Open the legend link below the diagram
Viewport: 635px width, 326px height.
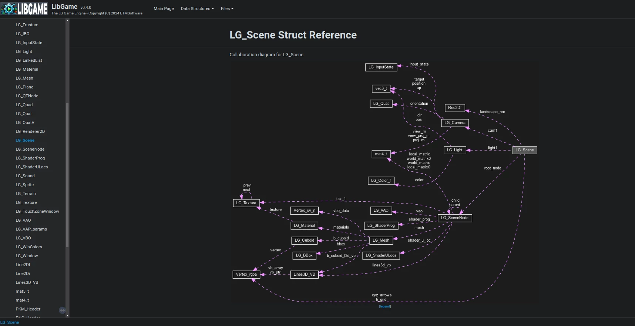[385, 306]
